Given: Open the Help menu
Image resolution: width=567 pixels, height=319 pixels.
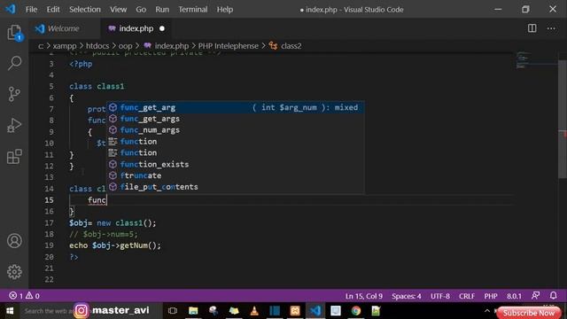Looking at the screenshot, I should [224, 10].
